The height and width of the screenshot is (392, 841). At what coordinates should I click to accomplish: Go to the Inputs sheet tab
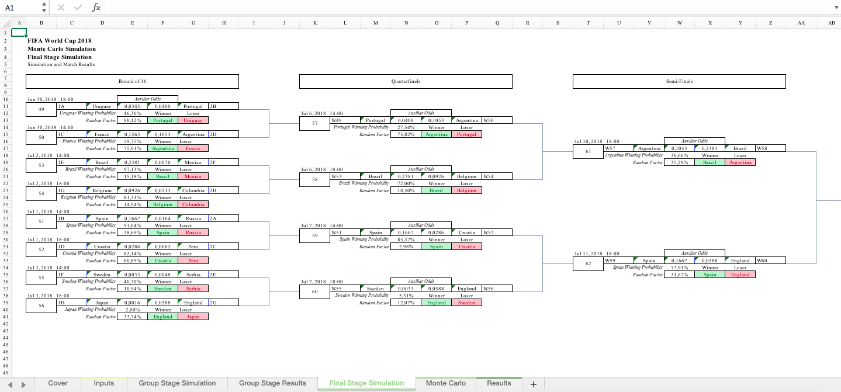104,383
